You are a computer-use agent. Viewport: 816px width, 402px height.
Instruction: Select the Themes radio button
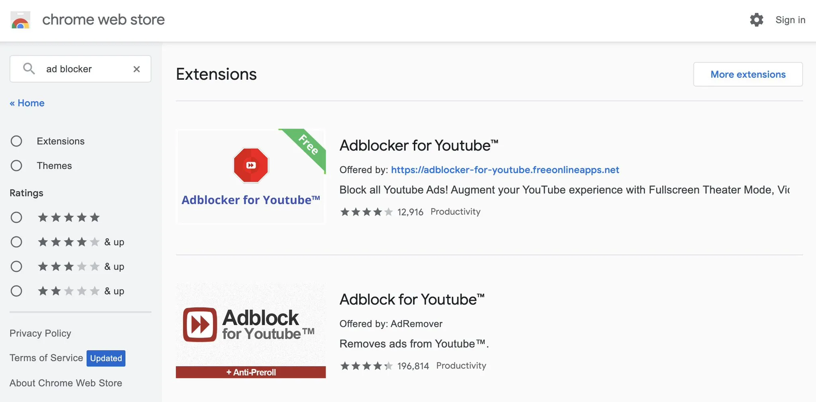(x=16, y=166)
